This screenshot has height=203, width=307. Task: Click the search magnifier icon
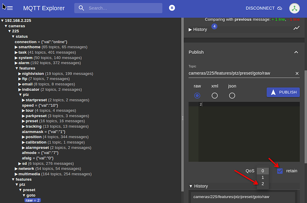[81, 8]
